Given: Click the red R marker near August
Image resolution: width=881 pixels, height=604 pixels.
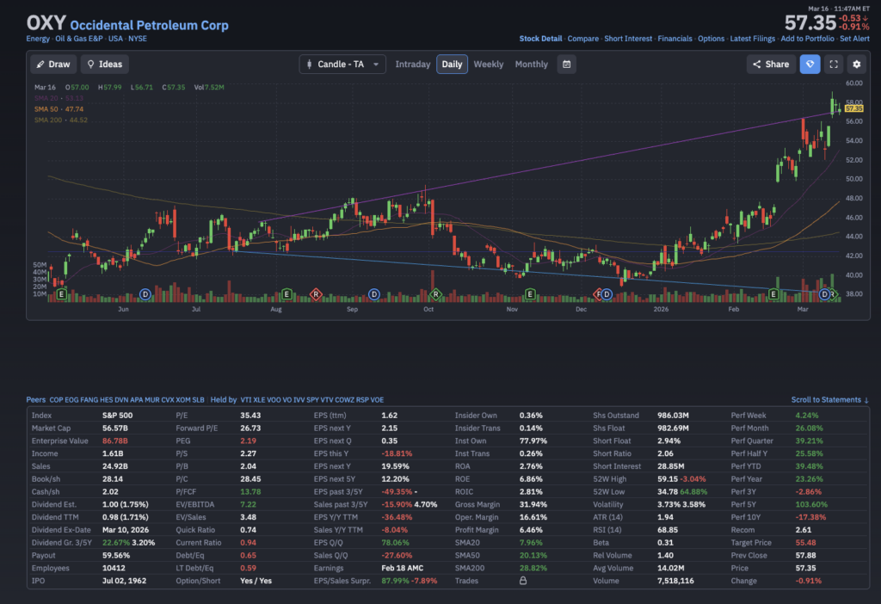Looking at the screenshot, I should click(x=317, y=295).
